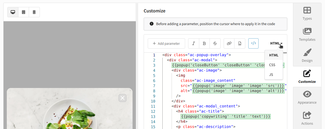Screen dimensions: 325x129
Task: Apply strikethrough formatting
Action: click(215, 43)
